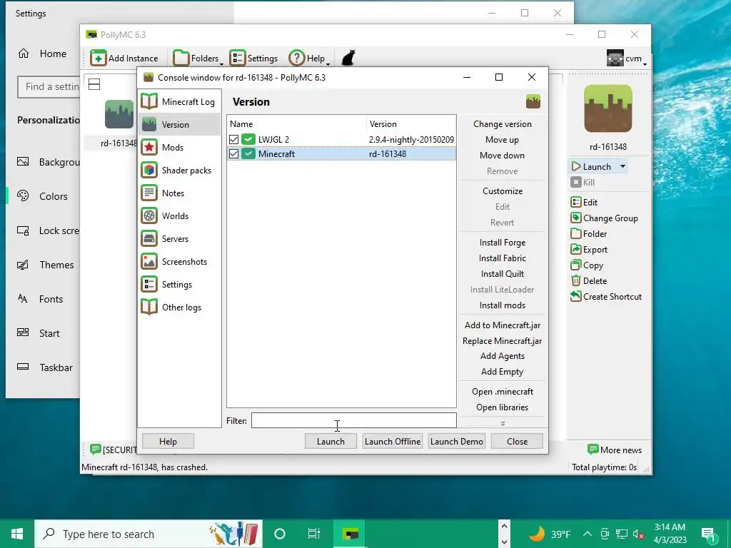Click Change version button
The width and height of the screenshot is (731, 548).
[x=502, y=124]
